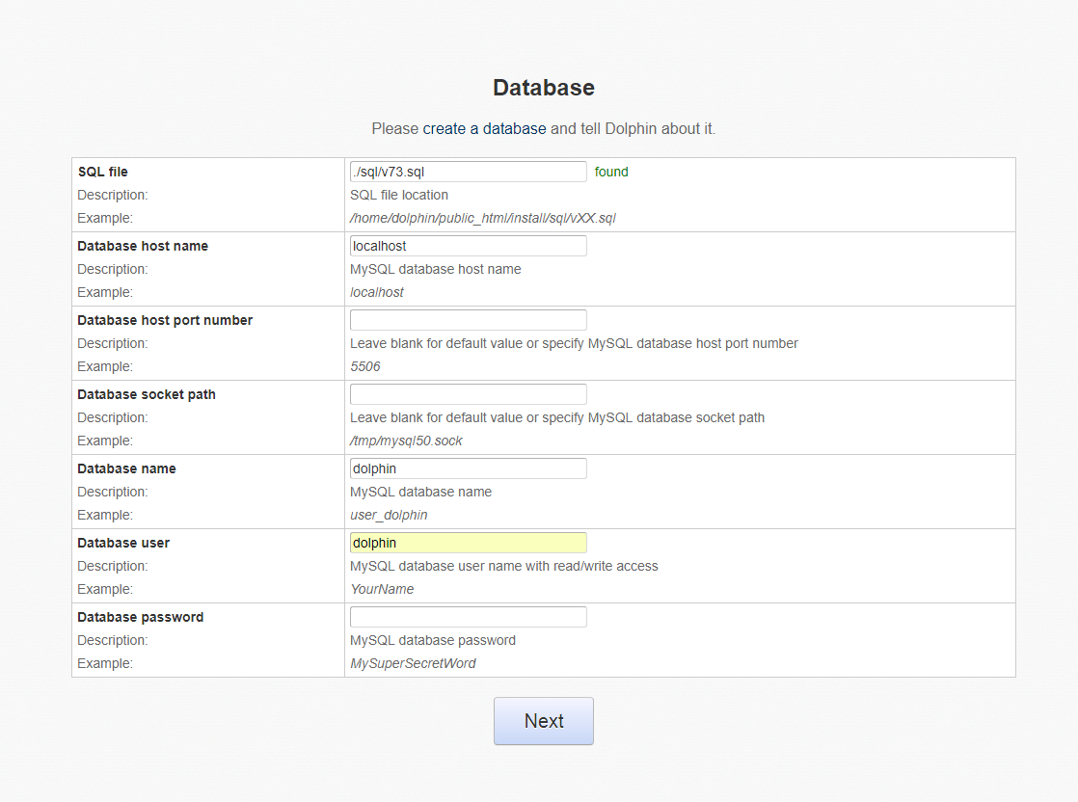The width and height of the screenshot is (1078, 802).
Task: Click the example port number 5506
Action: click(x=365, y=366)
